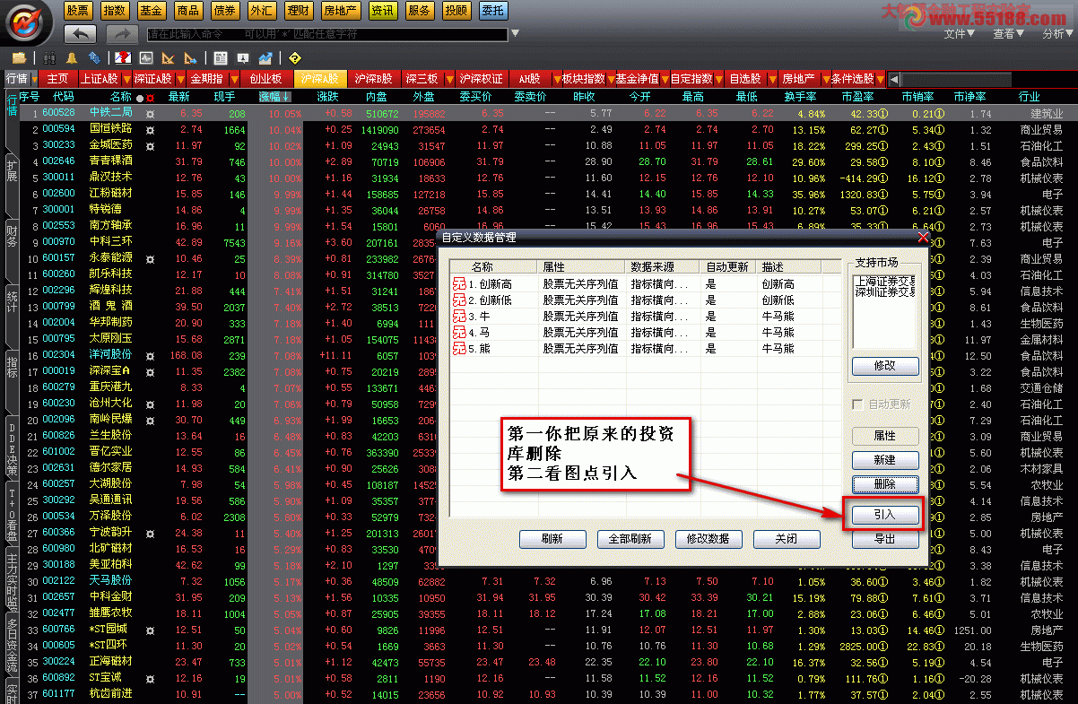Viewport: 1078px width, 704px height.
Task: Click the chart with red question mark icon
Action: (x=123, y=58)
